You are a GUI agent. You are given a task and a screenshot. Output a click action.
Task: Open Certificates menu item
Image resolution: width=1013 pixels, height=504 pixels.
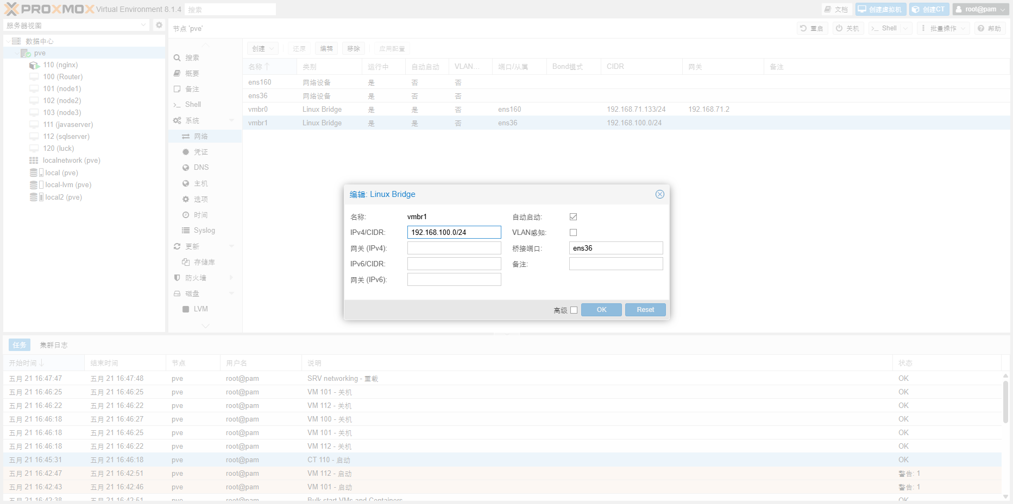205,152
